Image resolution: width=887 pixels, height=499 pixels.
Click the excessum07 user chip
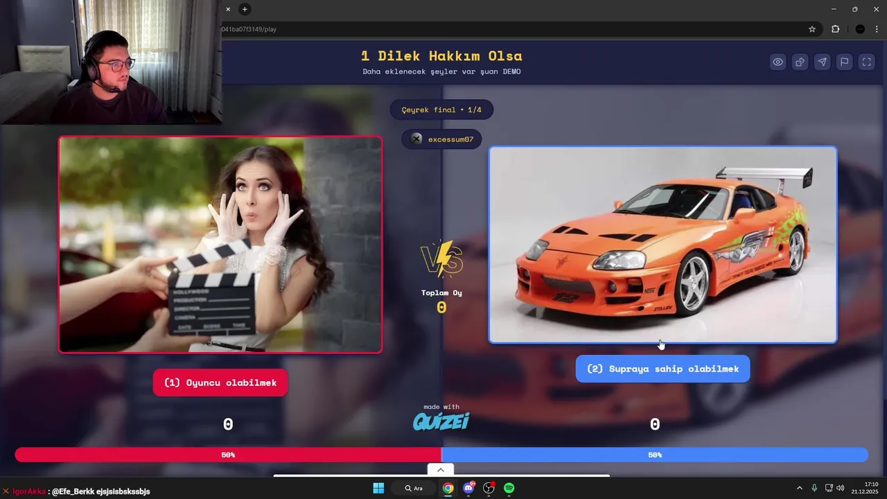(441, 139)
